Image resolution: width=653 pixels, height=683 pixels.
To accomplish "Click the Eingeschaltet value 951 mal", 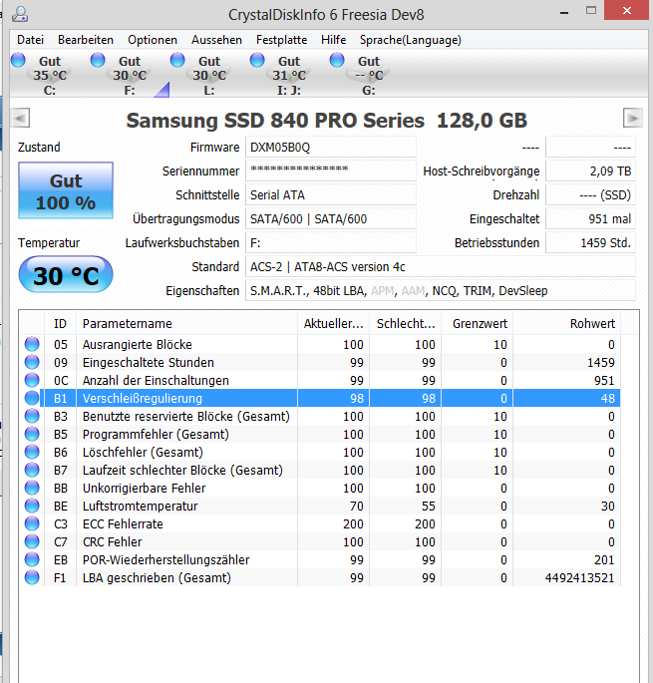I will coord(591,219).
